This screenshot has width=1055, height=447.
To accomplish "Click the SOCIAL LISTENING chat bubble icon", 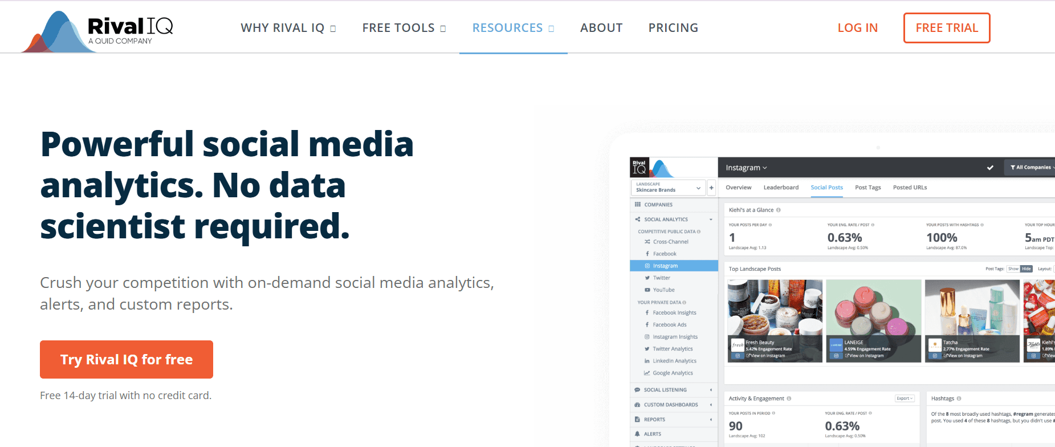I will click(x=638, y=390).
